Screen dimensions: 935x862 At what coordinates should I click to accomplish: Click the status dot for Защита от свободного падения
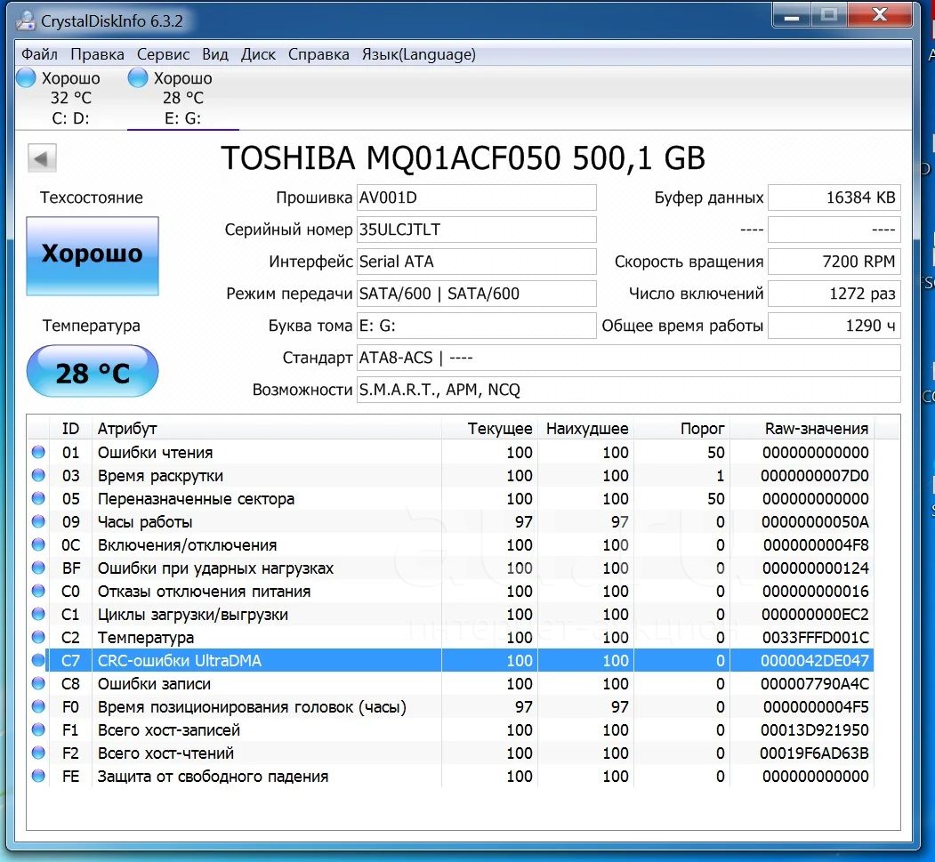click(x=39, y=776)
